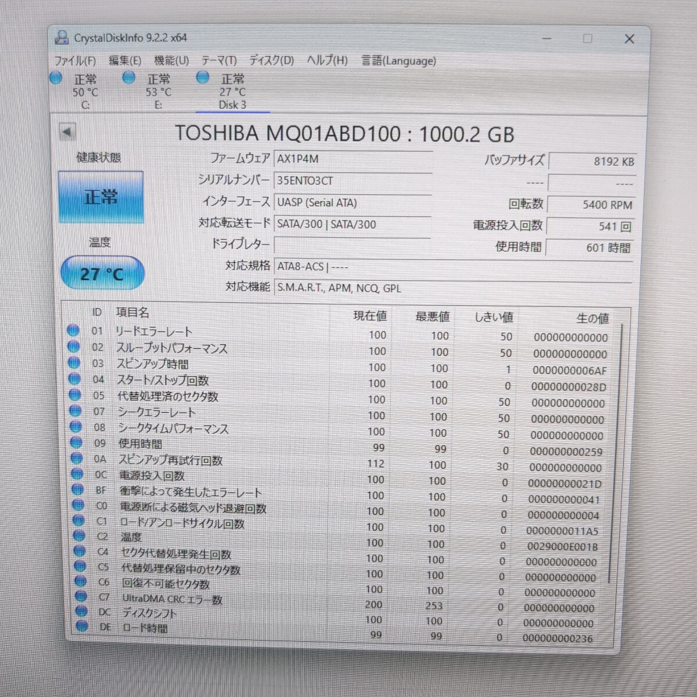Viewport: 697px width, 697px height.
Task: Click the しきい値 column header
Action: tap(494, 317)
